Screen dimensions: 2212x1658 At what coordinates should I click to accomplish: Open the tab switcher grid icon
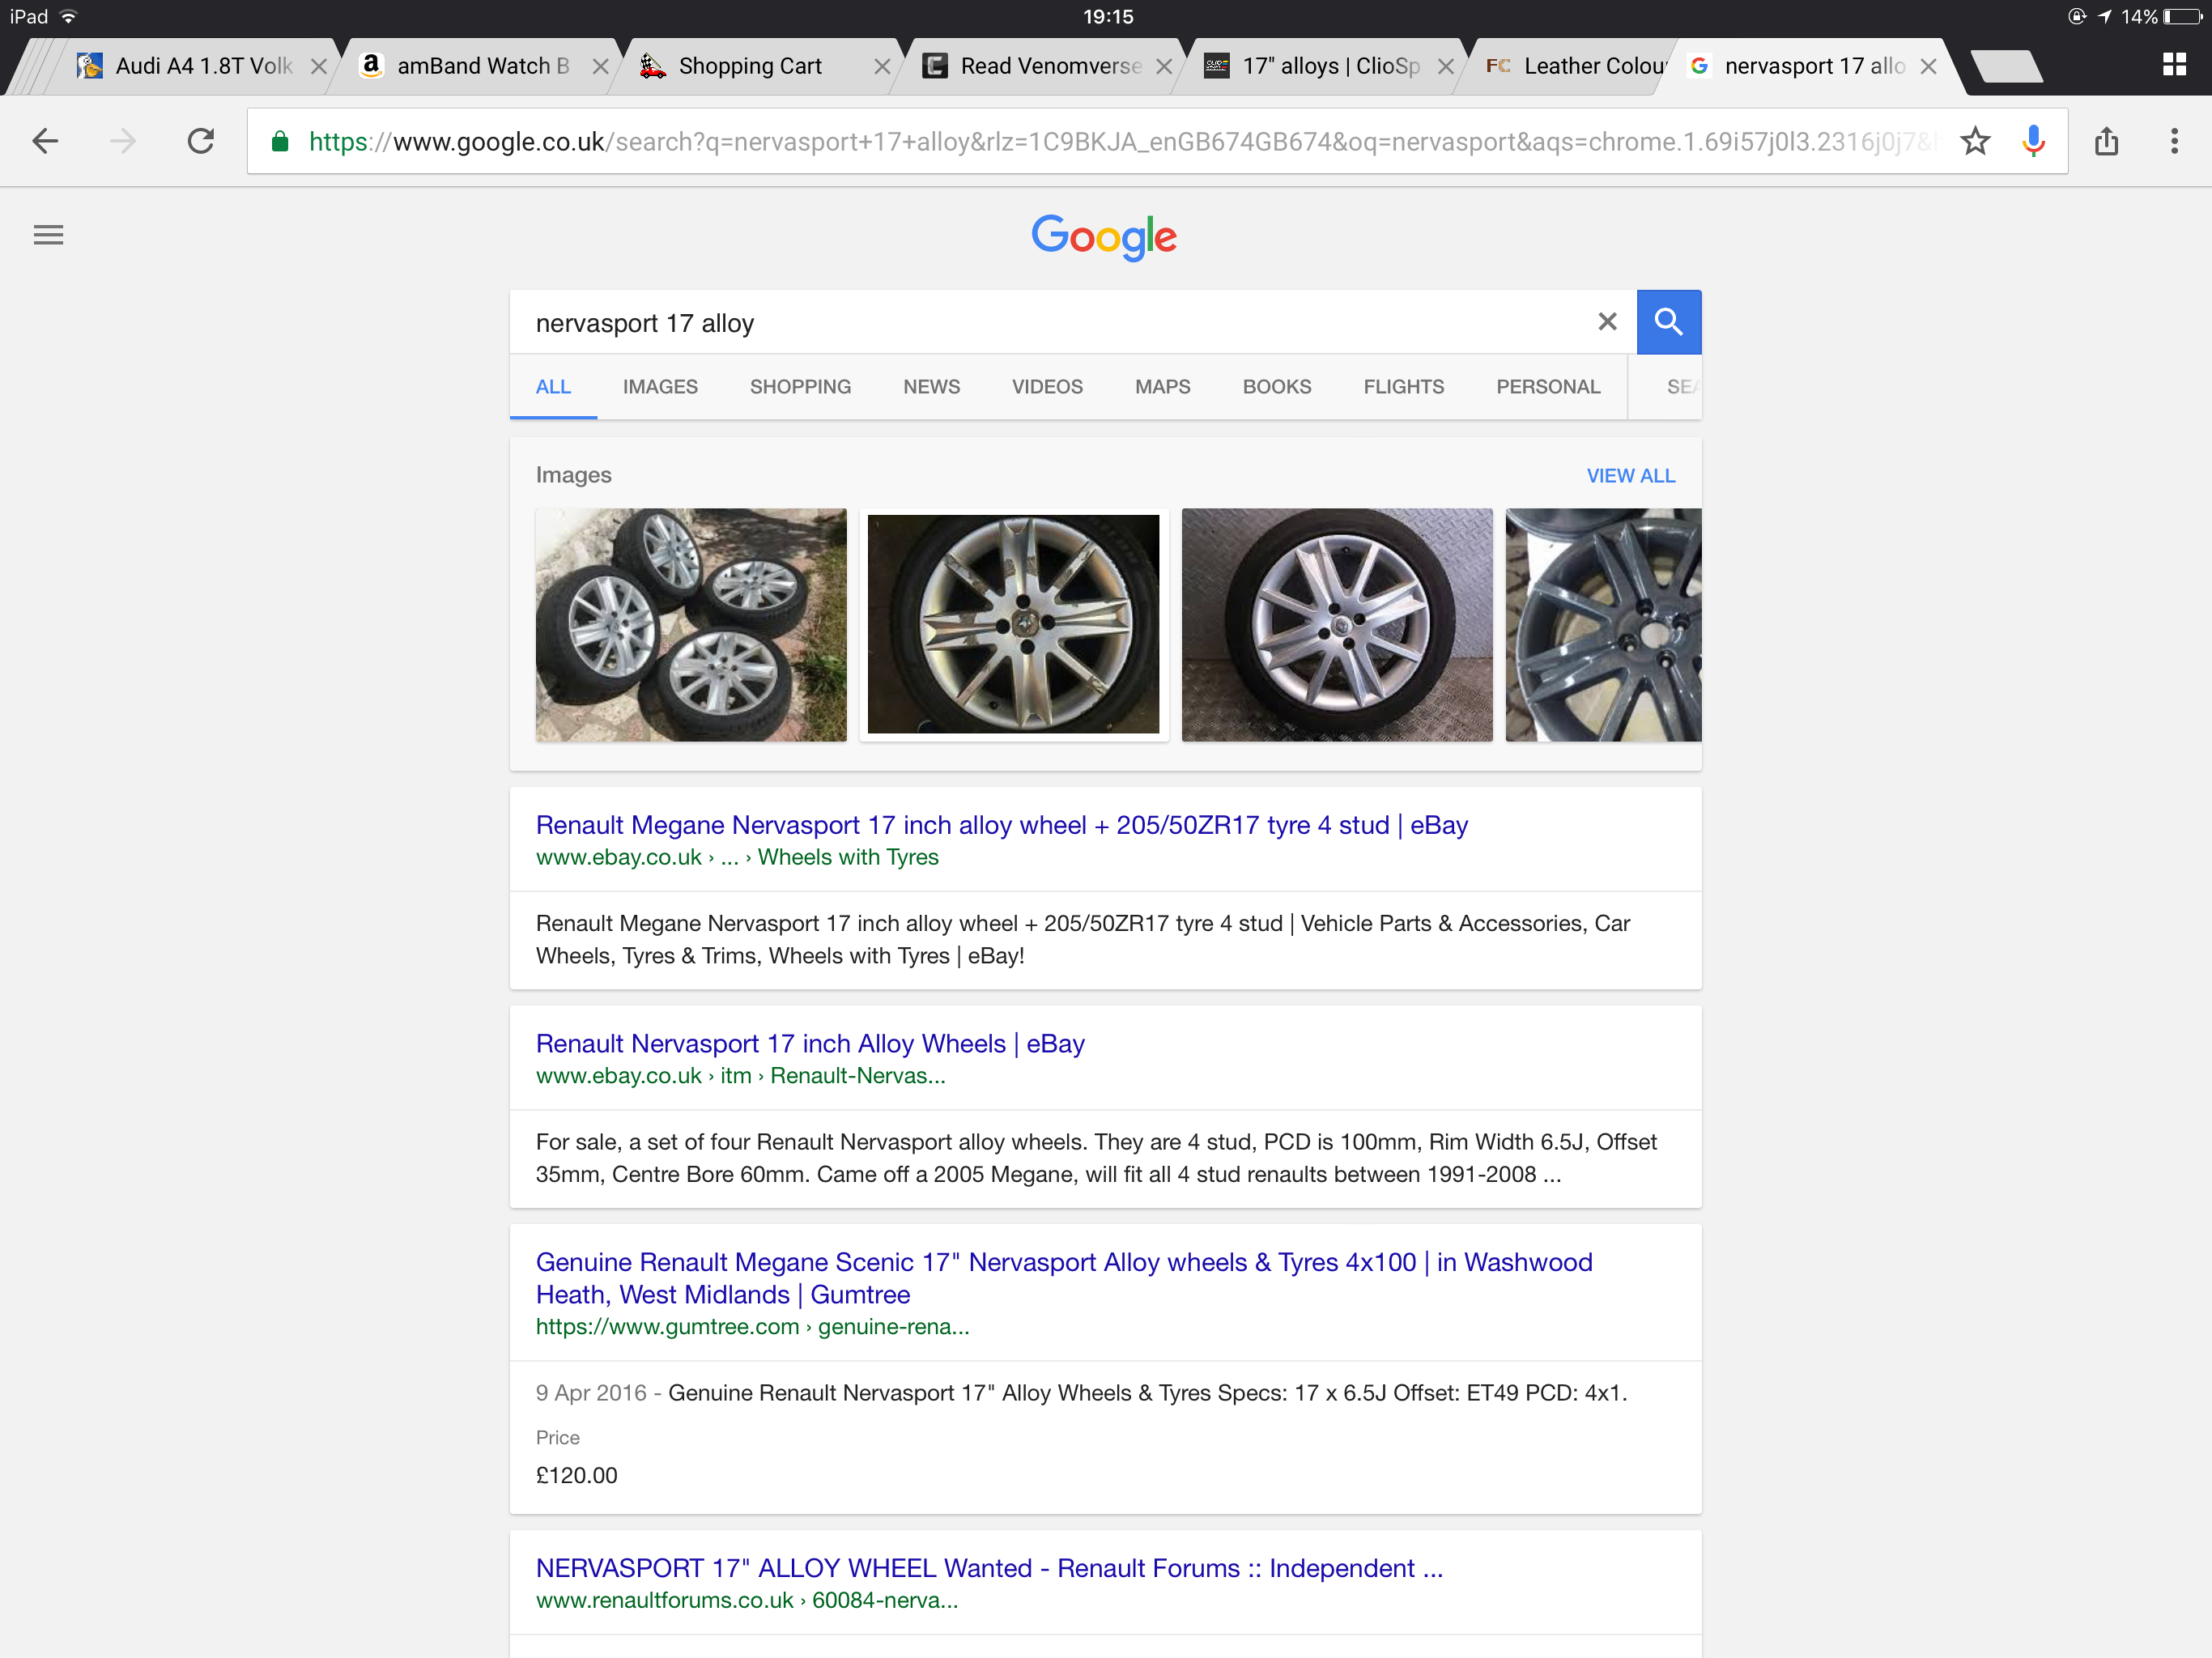click(x=2174, y=65)
